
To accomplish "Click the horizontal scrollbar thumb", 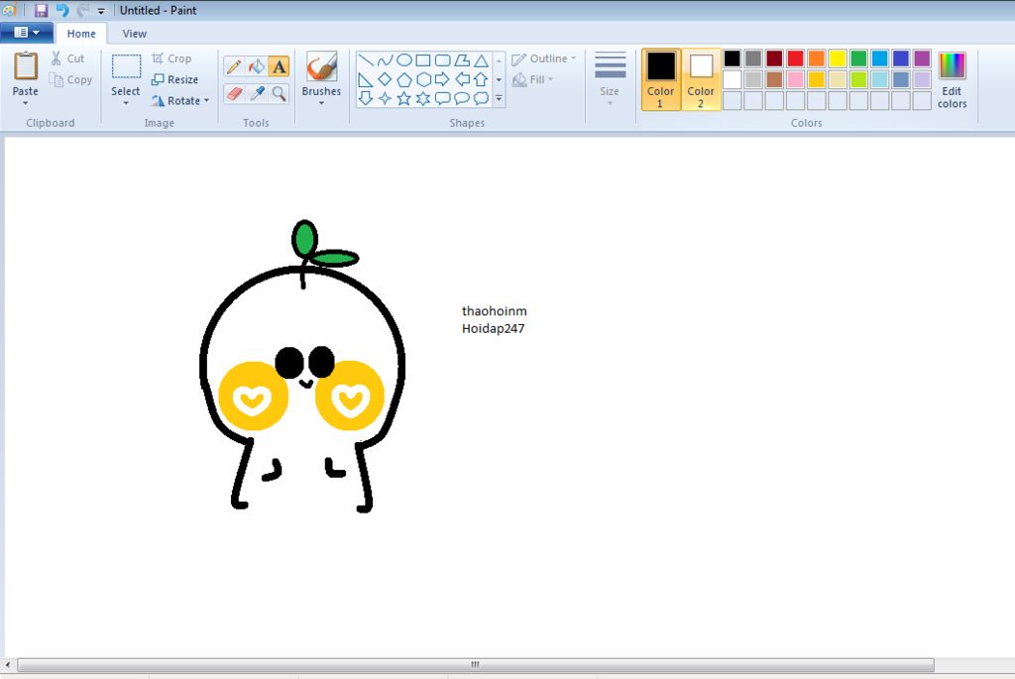I will click(475, 665).
